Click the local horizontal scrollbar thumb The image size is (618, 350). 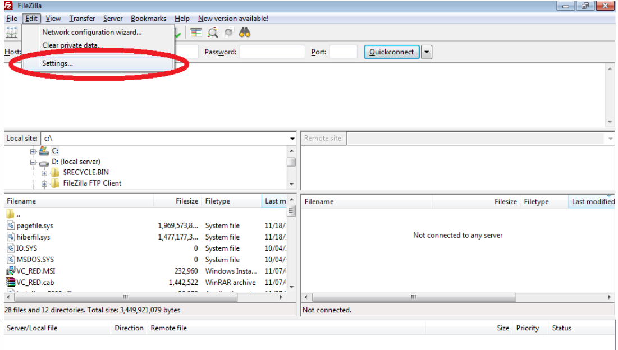tap(126, 297)
